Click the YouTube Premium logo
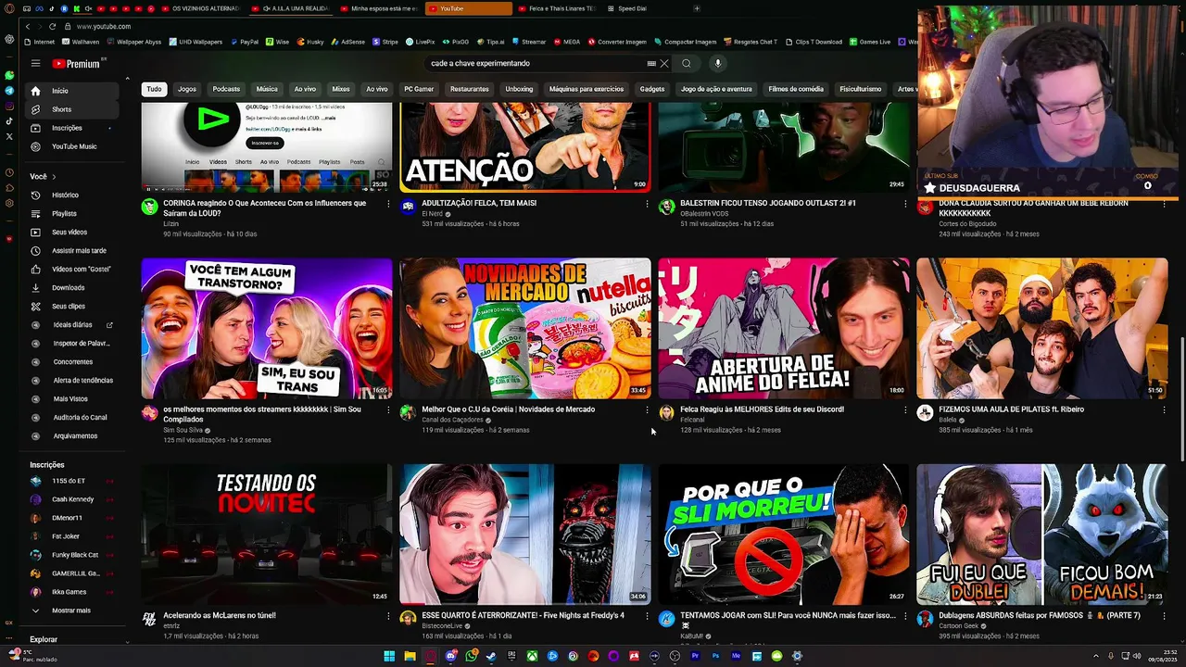 point(76,63)
